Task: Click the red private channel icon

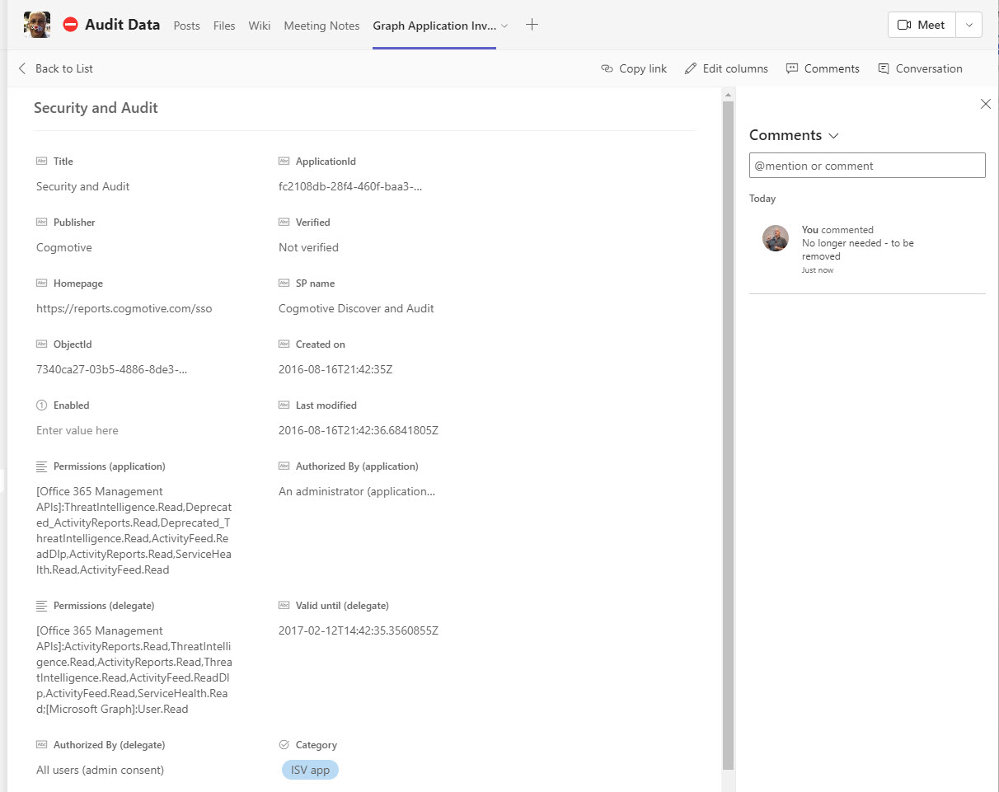Action: click(x=71, y=25)
